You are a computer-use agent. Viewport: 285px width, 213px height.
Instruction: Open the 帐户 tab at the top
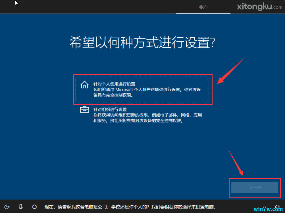(203, 7)
